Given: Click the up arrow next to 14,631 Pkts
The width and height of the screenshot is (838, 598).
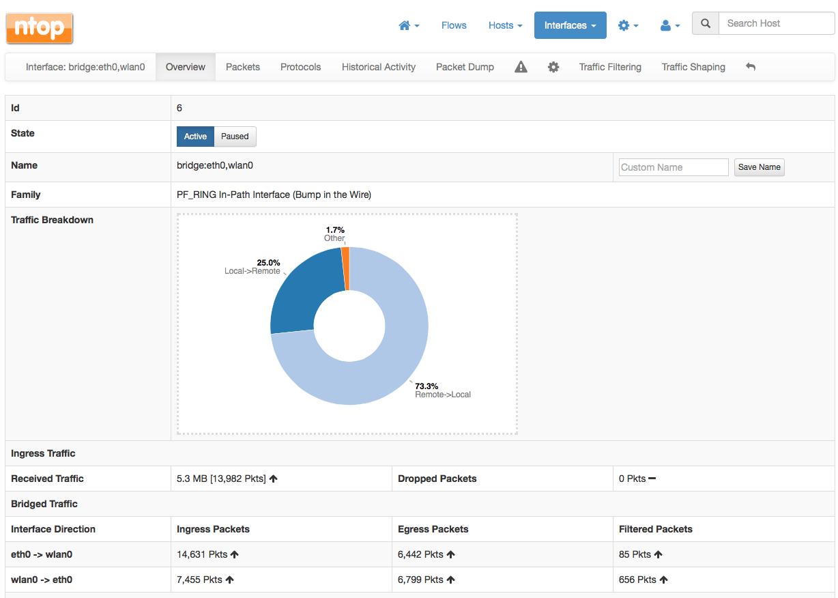Looking at the screenshot, I should [235, 555].
